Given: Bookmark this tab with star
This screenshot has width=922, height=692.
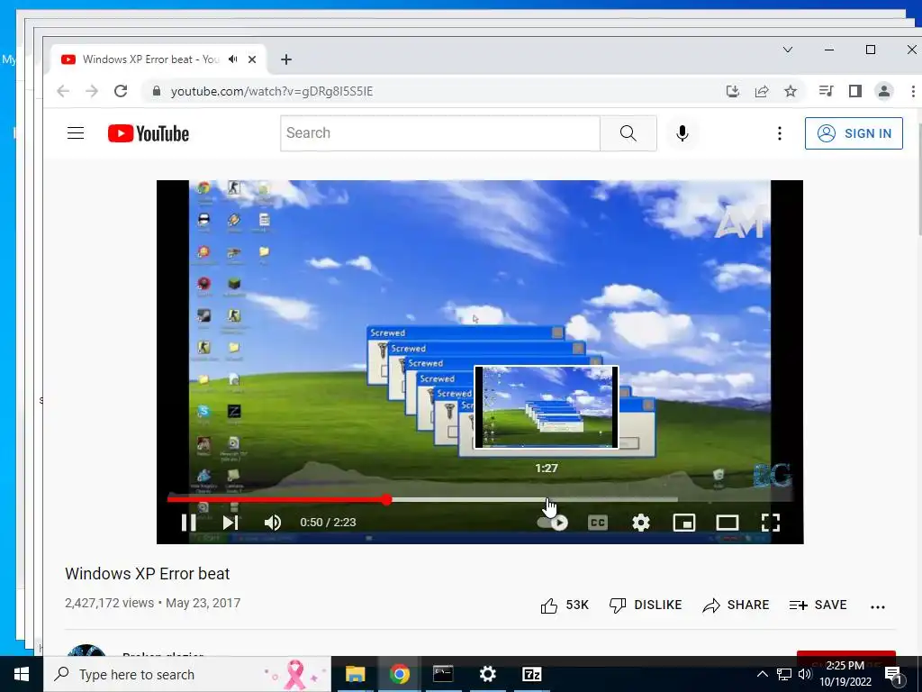Looking at the screenshot, I should coord(791,91).
